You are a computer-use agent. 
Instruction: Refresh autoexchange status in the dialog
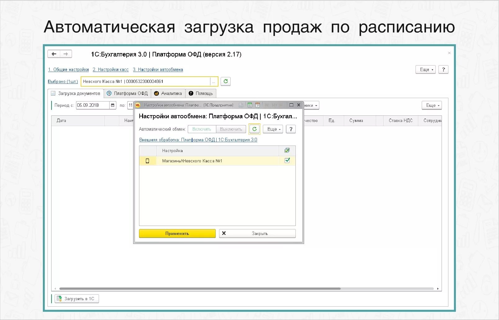tap(254, 129)
